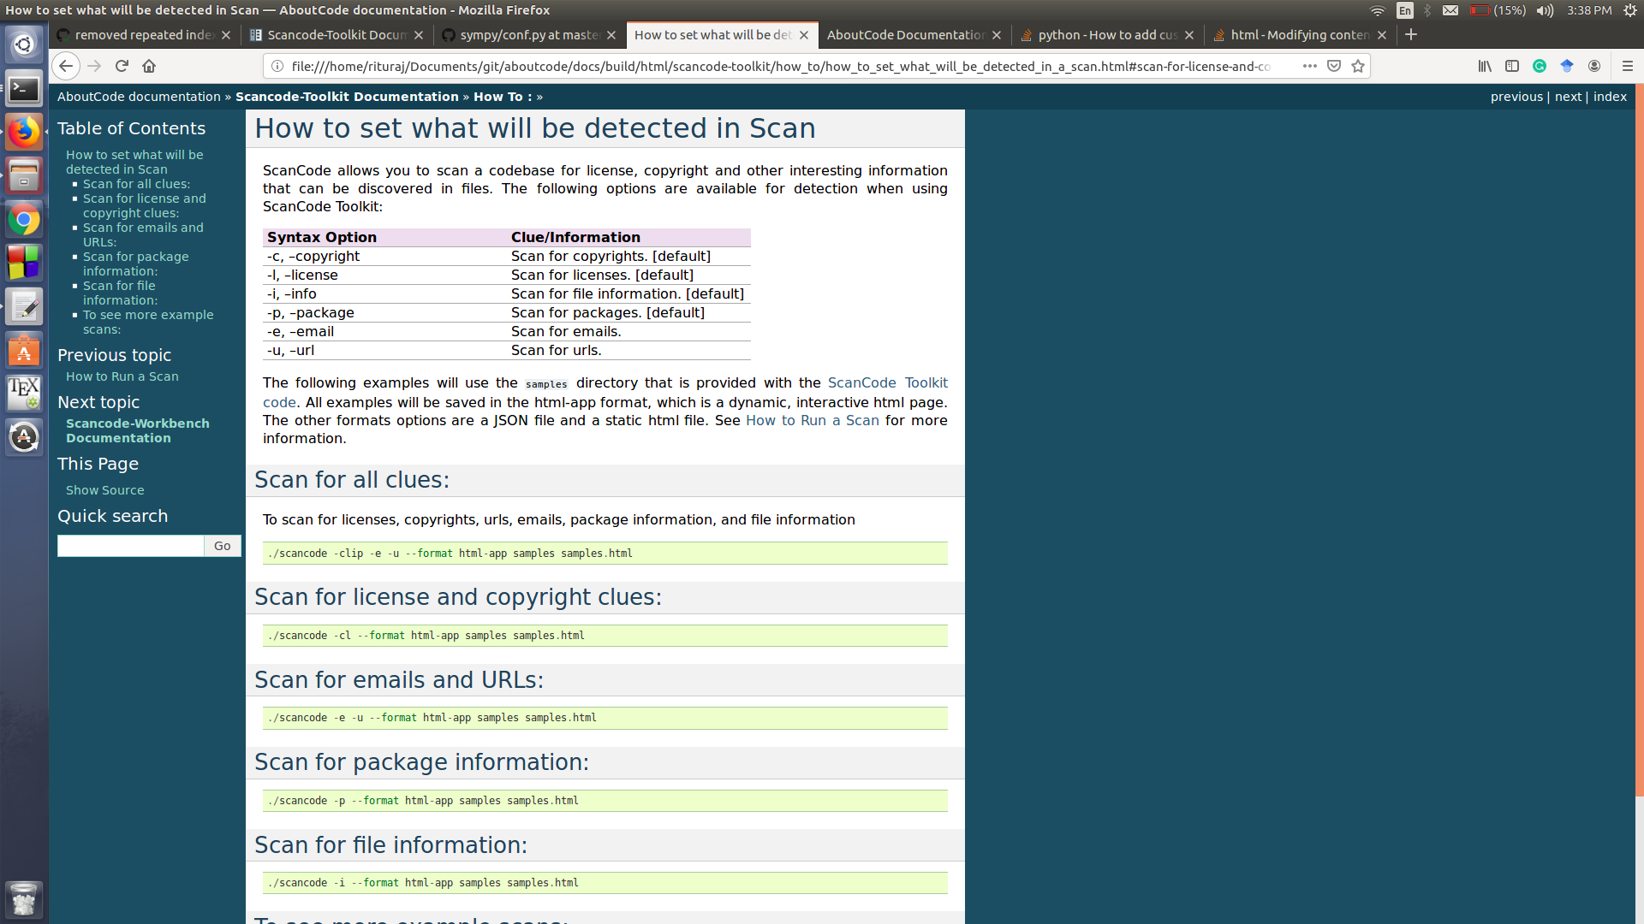The width and height of the screenshot is (1644, 924).
Task: Launch Chrome from the Ubuntu dock
Action: coord(24,220)
